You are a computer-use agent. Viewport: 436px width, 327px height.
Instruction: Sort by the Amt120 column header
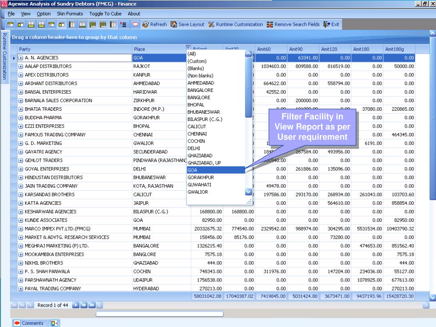pyautogui.click(x=335, y=49)
